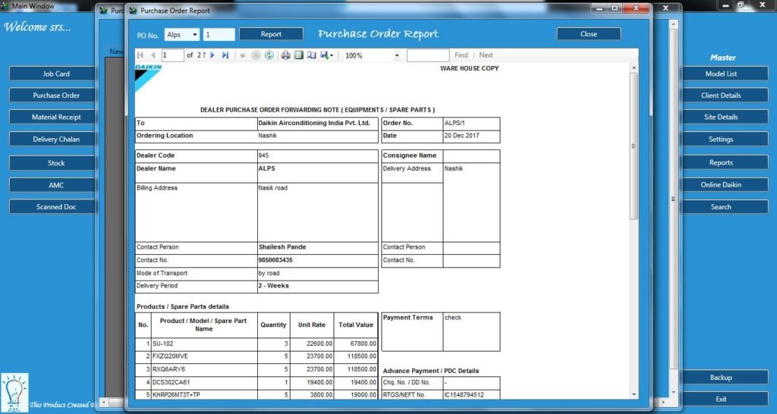This screenshot has height=414, width=777.
Task: Click Main Window title bar icon
Action: 5,6
